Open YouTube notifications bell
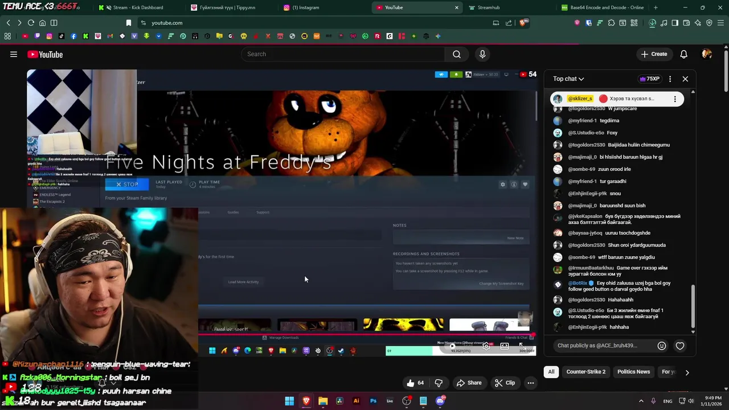 click(683, 54)
